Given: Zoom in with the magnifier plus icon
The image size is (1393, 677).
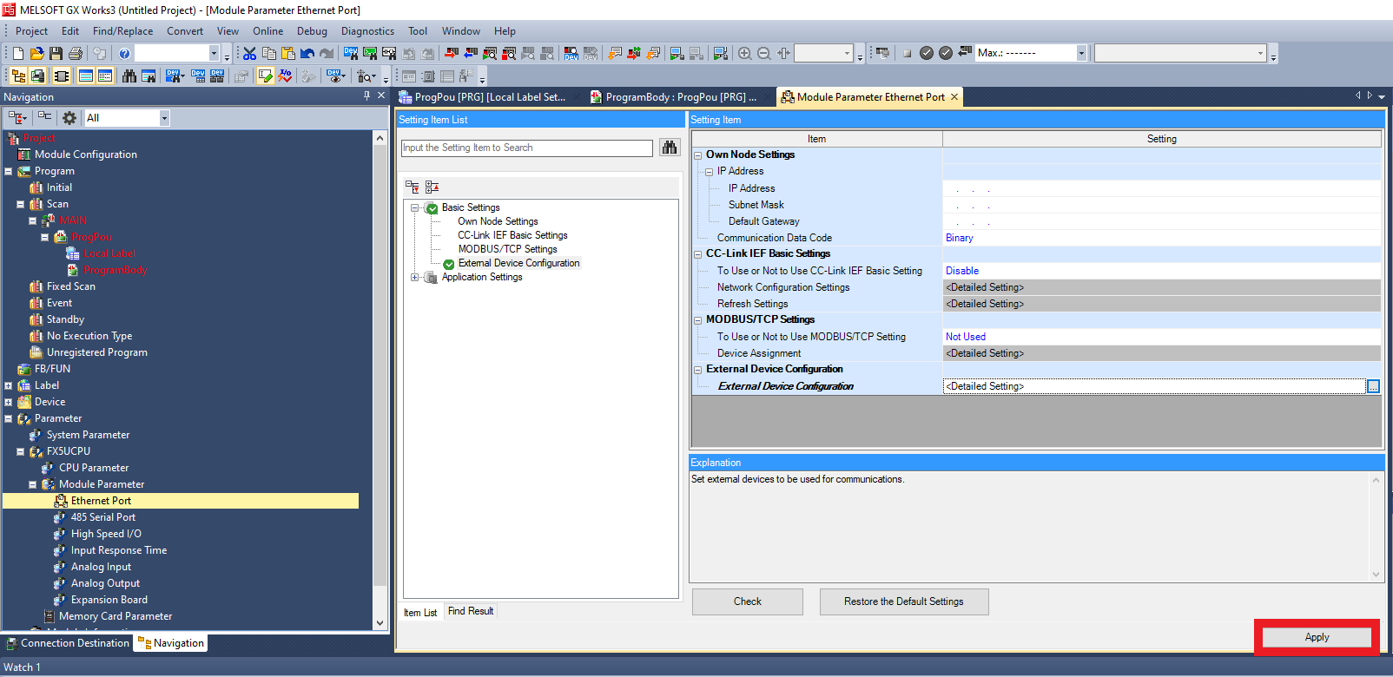Looking at the screenshot, I should pos(745,53).
